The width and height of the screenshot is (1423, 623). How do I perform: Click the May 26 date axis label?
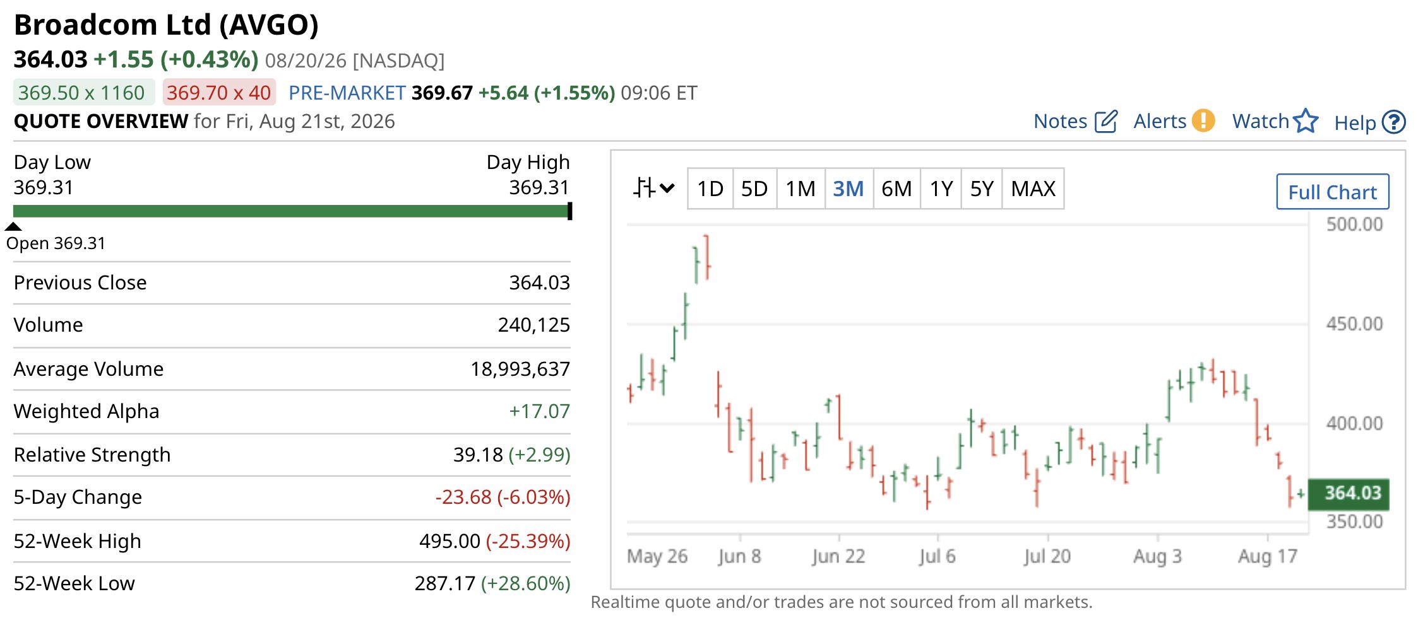pos(657,556)
